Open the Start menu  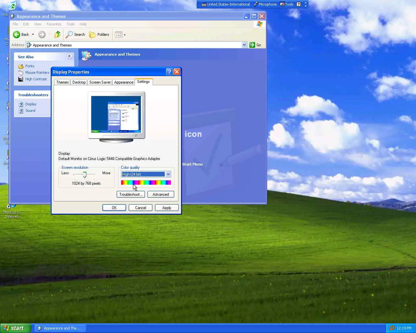coord(15,328)
